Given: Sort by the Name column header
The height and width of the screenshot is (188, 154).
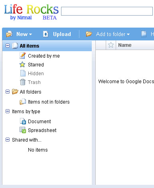Looking at the screenshot, I should coord(125,45).
